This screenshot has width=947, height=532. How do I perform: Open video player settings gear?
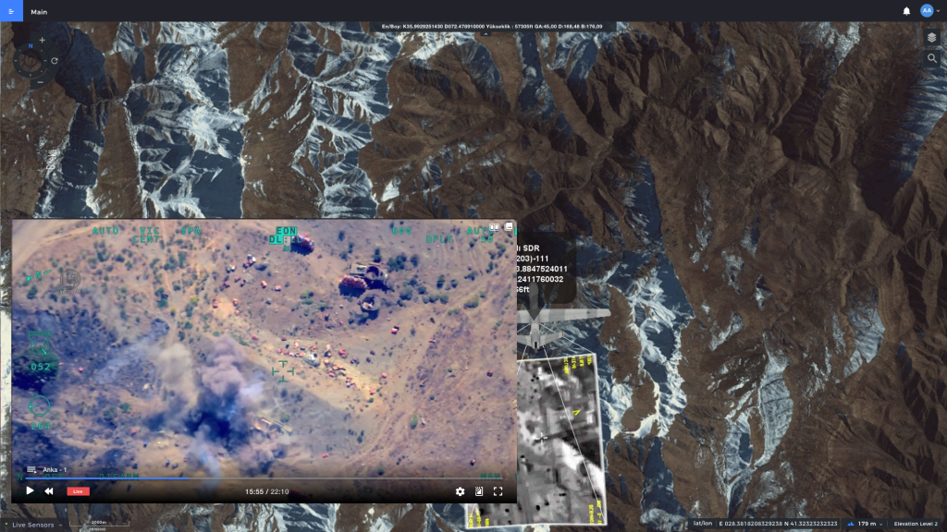(x=460, y=491)
